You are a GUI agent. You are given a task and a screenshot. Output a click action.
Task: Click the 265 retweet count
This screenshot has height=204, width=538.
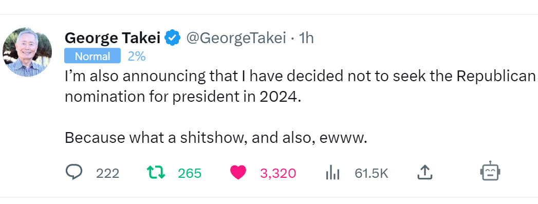[x=190, y=174]
